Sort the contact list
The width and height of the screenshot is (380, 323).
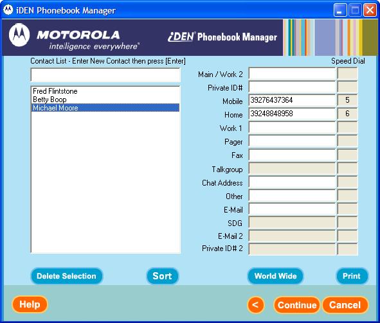click(x=163, y=276)
